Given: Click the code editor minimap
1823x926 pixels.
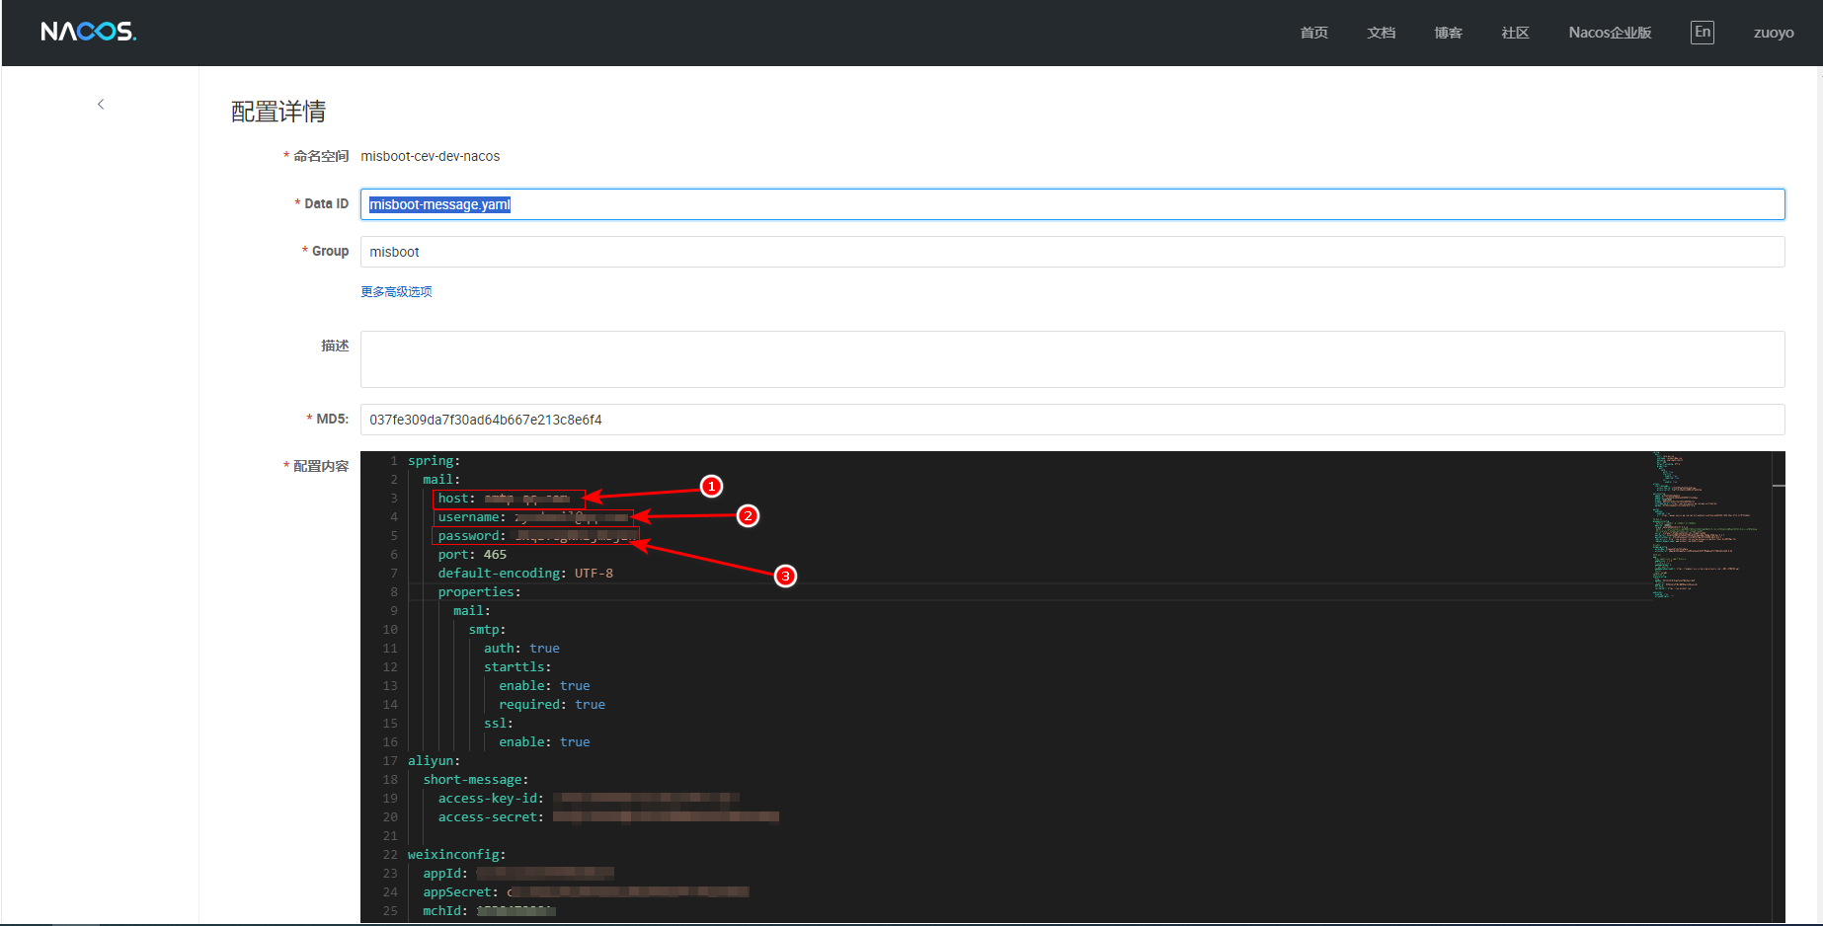Looking at the screenshot, I should (x=1711, y=524).
